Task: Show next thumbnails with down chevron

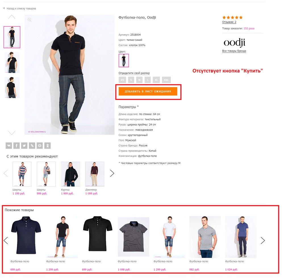Action: (x=12, y=133)
